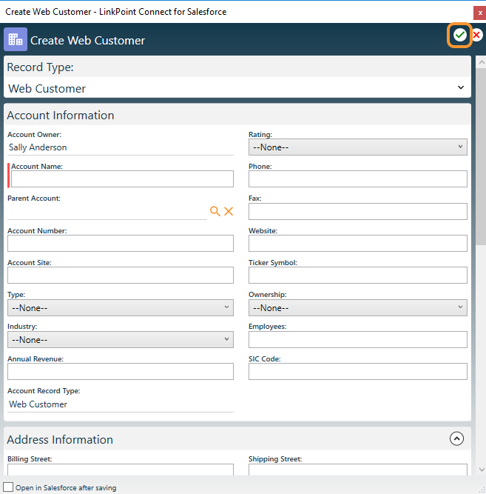Click the Account Name input field
Viewport: 486px width, 494px height.
122,178
